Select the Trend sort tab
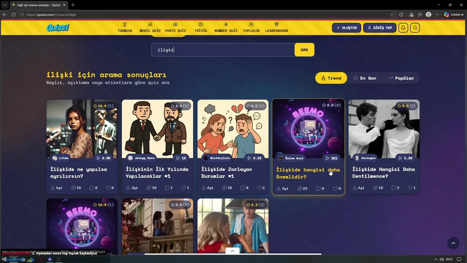This screenshot has height=263, width=467. [331, 78]
